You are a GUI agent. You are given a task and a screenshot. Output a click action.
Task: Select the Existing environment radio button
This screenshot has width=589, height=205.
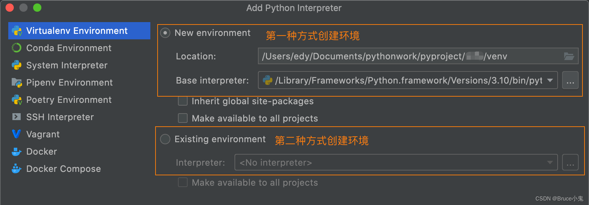(x=166, y=139)
